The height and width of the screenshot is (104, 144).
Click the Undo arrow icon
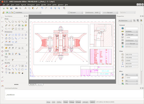42,8
